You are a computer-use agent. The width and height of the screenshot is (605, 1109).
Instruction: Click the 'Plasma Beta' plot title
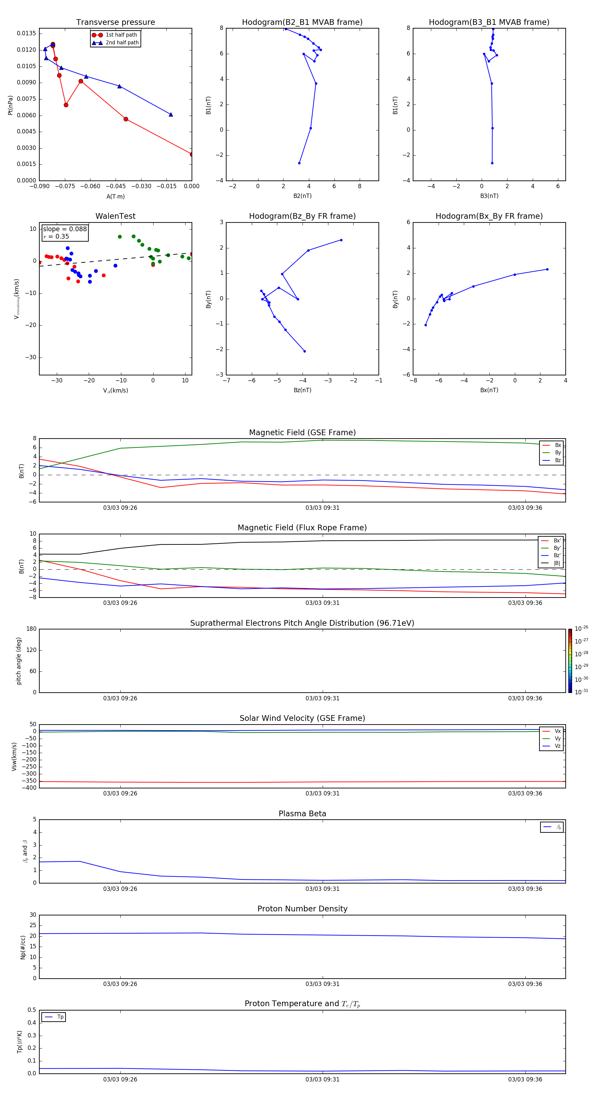coord(302,814)
